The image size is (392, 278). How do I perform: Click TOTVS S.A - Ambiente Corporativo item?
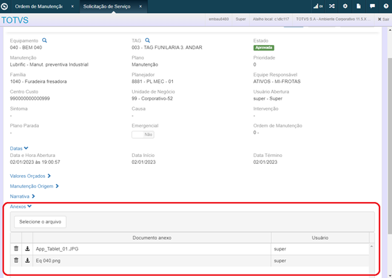pos(333,19)
